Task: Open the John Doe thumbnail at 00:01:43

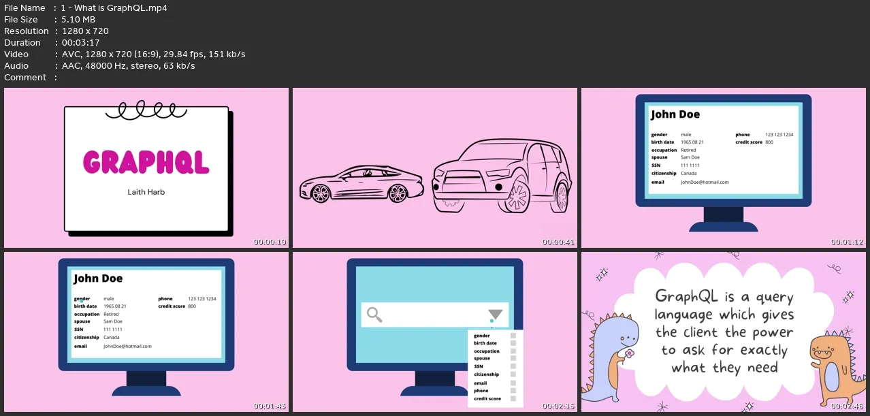Action: [146, 332]
